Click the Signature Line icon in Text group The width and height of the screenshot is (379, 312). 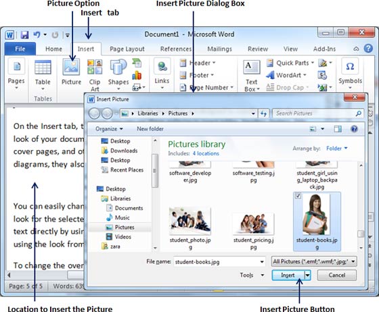(x=323, y=63)
